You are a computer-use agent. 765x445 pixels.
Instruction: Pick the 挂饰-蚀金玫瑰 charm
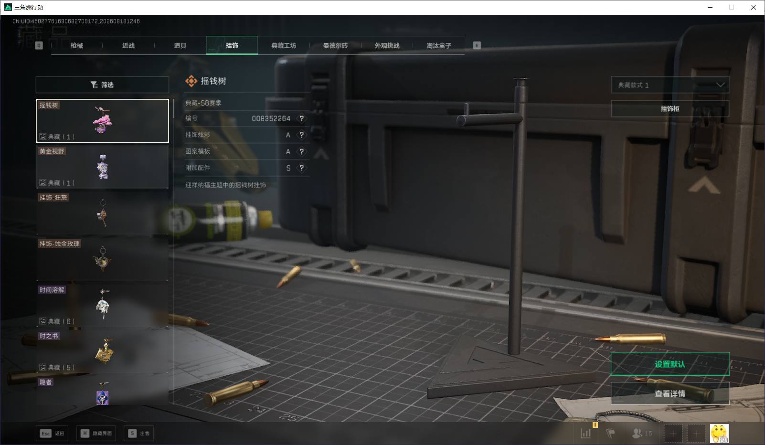click(102, 259)
